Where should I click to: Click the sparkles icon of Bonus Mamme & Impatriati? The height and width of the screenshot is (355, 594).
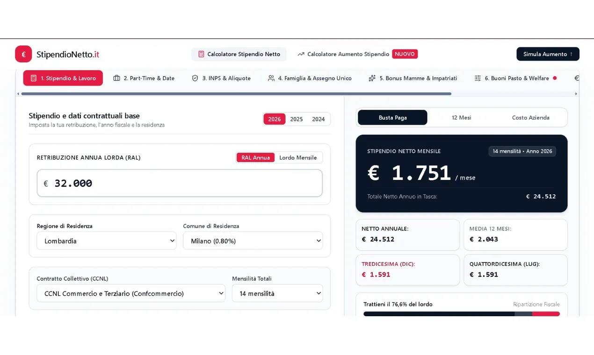[372, 78]
